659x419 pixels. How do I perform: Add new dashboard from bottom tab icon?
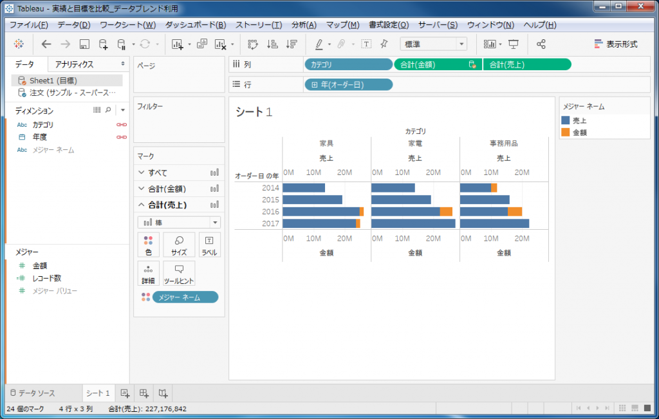(144, 393)
